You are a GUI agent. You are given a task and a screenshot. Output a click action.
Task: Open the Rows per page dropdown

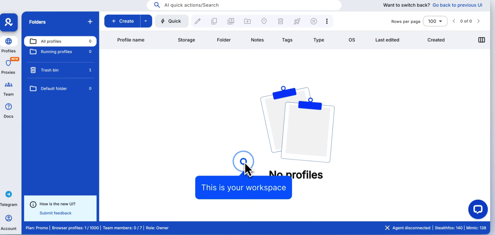tap(435, 21)
